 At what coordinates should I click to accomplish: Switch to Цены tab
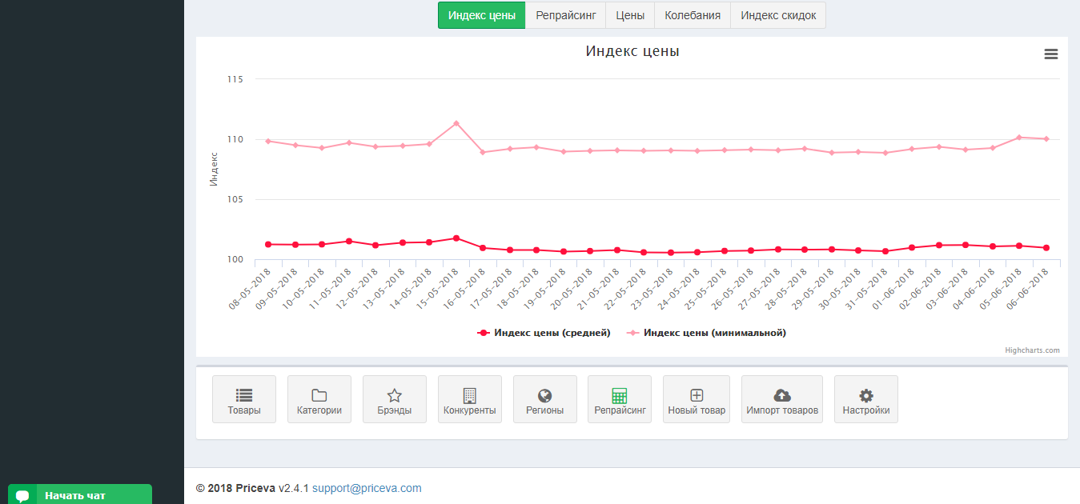pos(630,15)
